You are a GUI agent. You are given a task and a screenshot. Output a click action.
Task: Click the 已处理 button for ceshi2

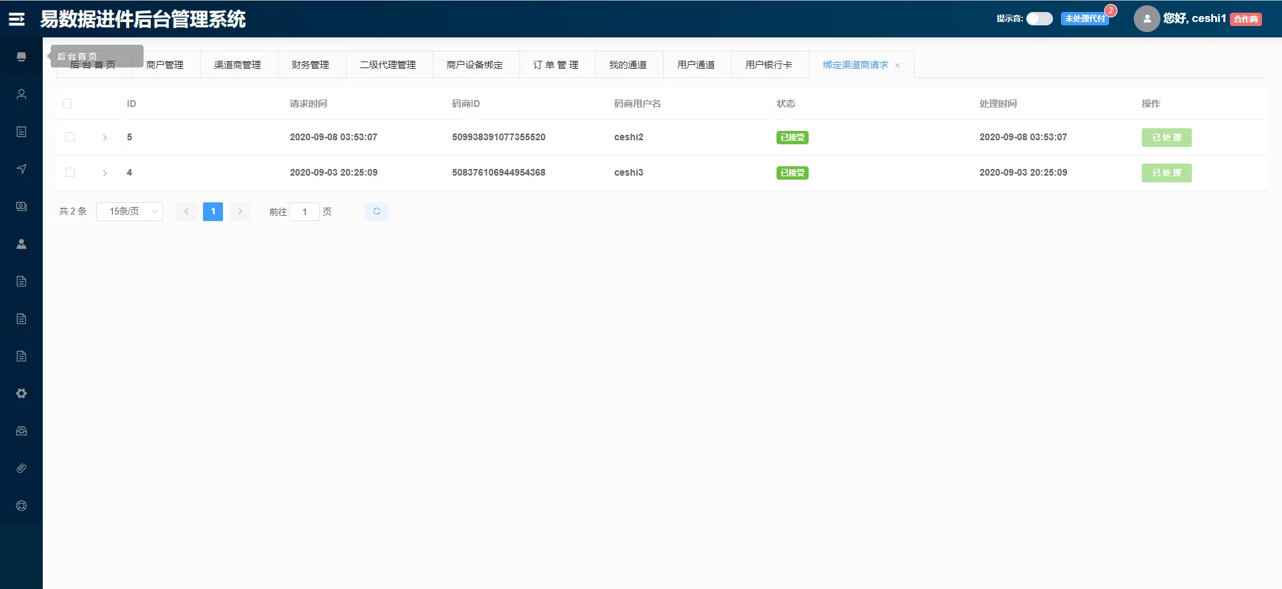[x=1166, y=138]
